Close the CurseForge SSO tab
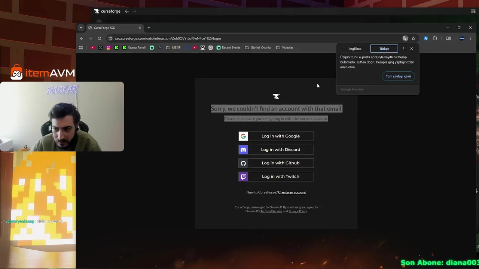 point(140,28)
